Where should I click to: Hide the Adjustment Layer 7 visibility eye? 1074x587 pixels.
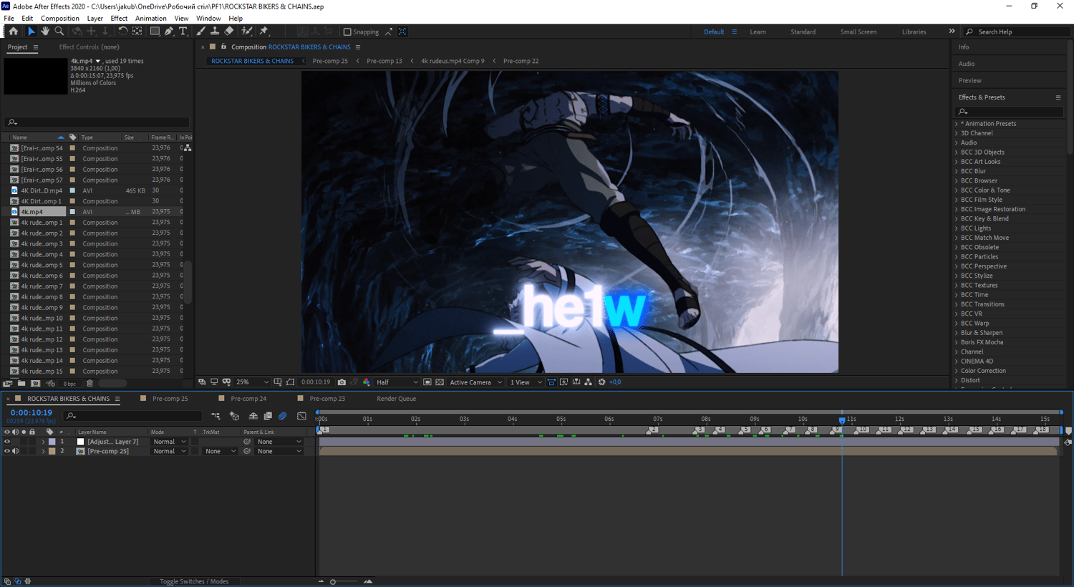pyautogui.click(x=7, y=442)
